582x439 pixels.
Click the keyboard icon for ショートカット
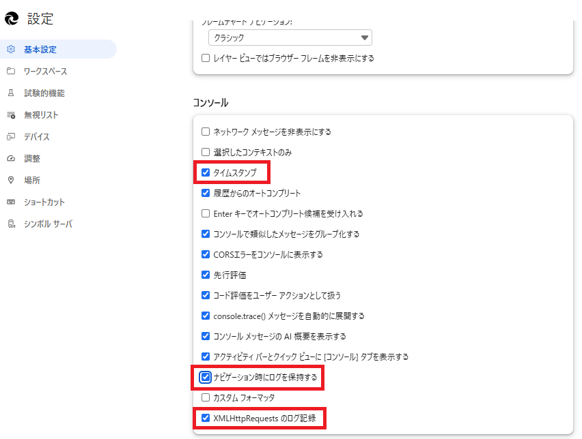point(11,202)
